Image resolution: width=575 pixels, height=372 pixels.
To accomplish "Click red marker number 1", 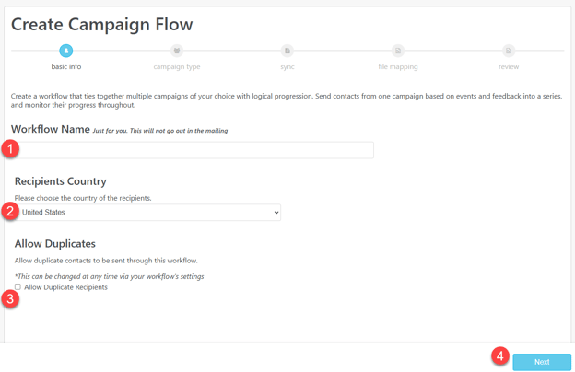I will coord(10,149).
